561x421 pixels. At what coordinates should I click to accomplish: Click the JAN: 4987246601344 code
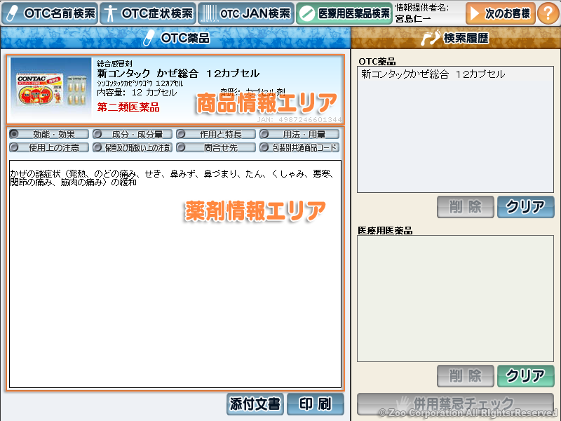[299, 119]
